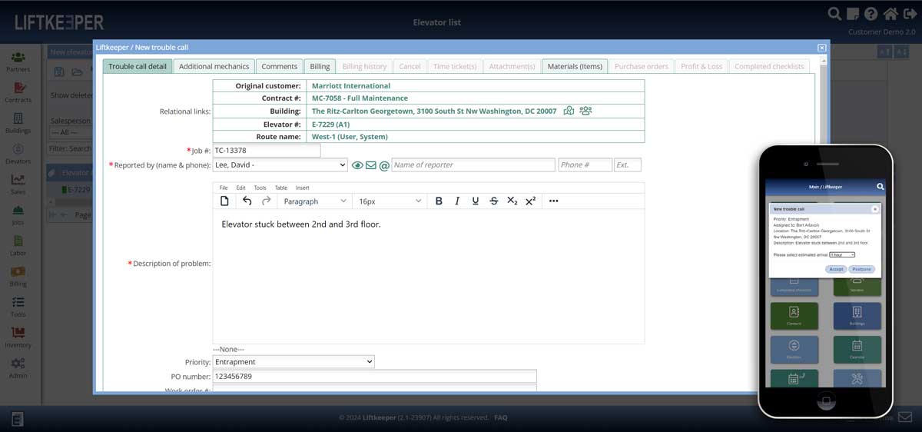922x432 pixels.
Task: Open the Admin settings sidebar icon
Action: [x=18, y=368]
